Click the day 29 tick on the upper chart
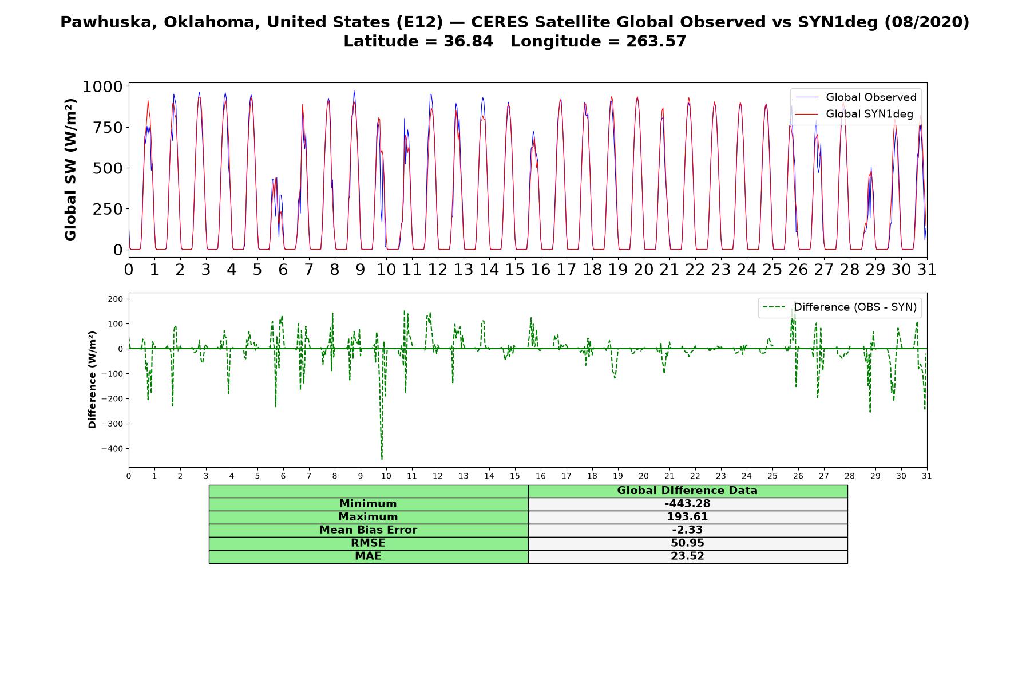The height and width of the screenshot is (687, 1030). tap(875, 269)
